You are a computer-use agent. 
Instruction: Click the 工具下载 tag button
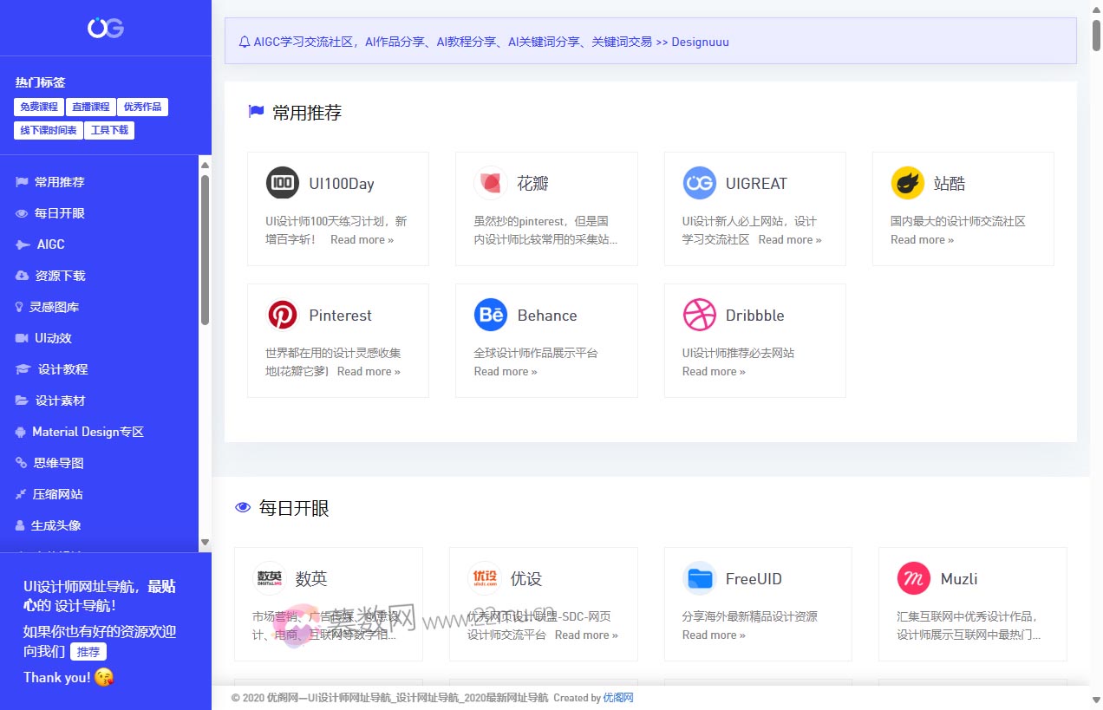point(109,130)
